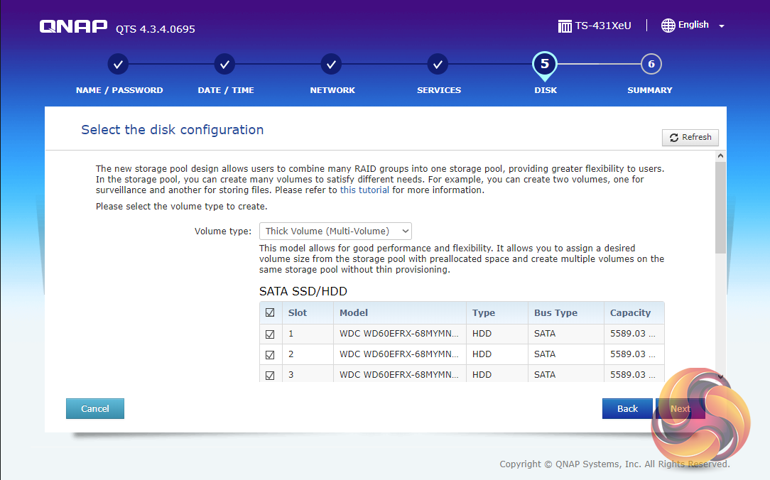This screenshot has height=480, width=770.
Task: Open the Volume type dropdown
Action: coord(335,231)
